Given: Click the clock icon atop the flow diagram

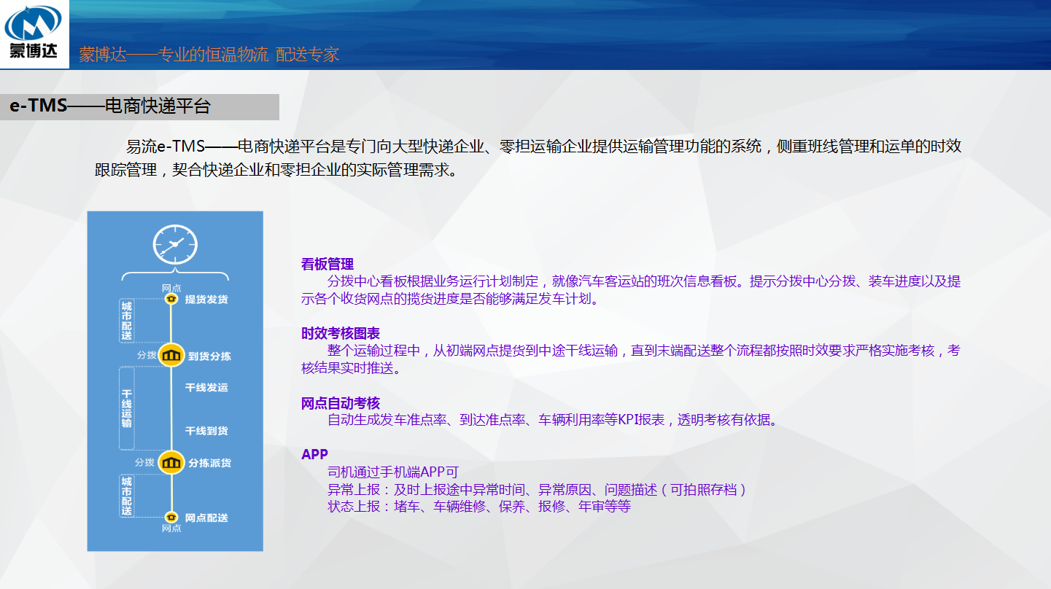Looking at the screenshot, I should point(175,244).
